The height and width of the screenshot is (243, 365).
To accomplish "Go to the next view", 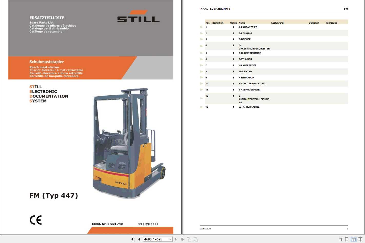I will 196,239.
